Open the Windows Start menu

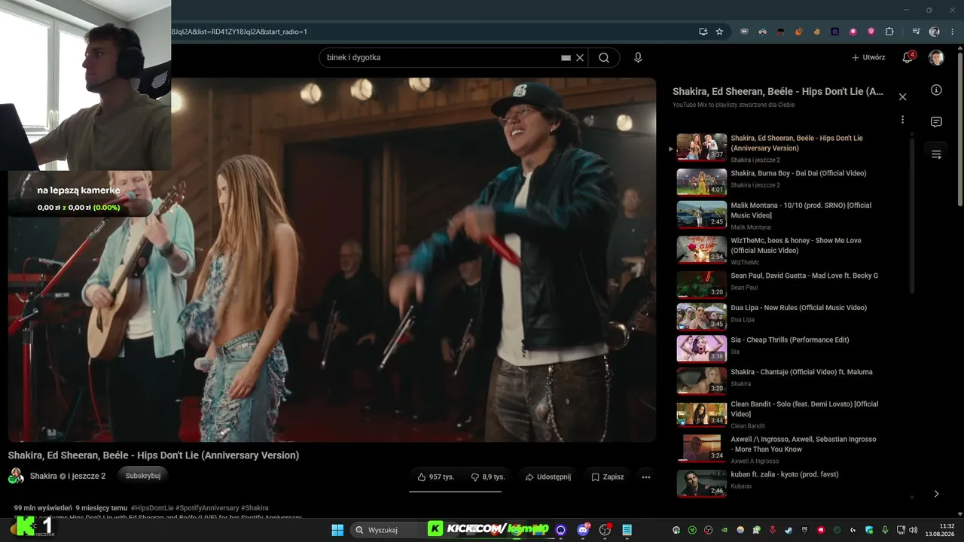point(337,530)
